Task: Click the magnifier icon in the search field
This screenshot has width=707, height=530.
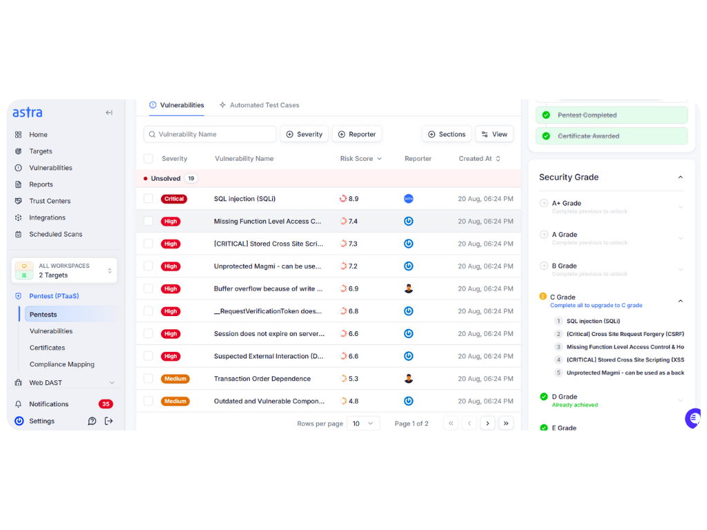Action: (x=153, y=135)
